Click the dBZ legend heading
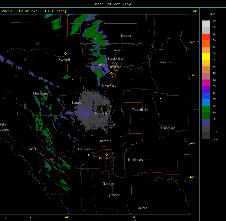 click(212, 14)
